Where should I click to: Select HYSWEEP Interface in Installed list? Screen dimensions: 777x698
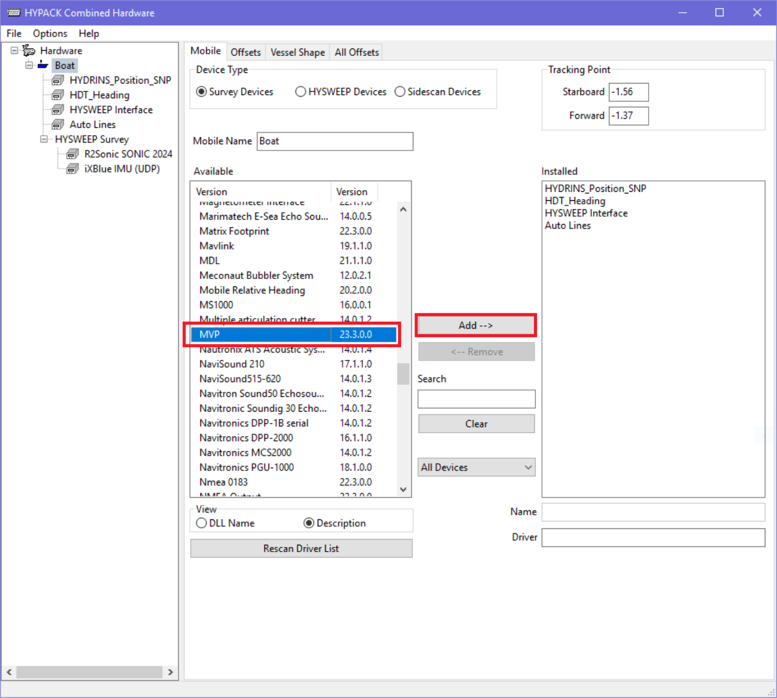pos(586,213)
